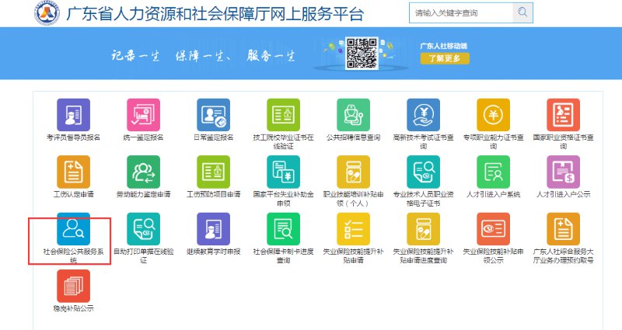This screenshot has height=330, width=622.
Task: Click 工伤认定申请 orange icon
Action: (73, 172)
